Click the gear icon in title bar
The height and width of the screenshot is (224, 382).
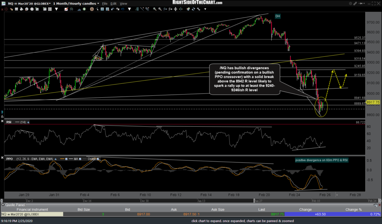[x=351, y=4]
